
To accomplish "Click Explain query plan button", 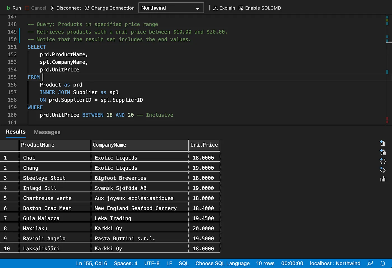I will coord(224,8).
